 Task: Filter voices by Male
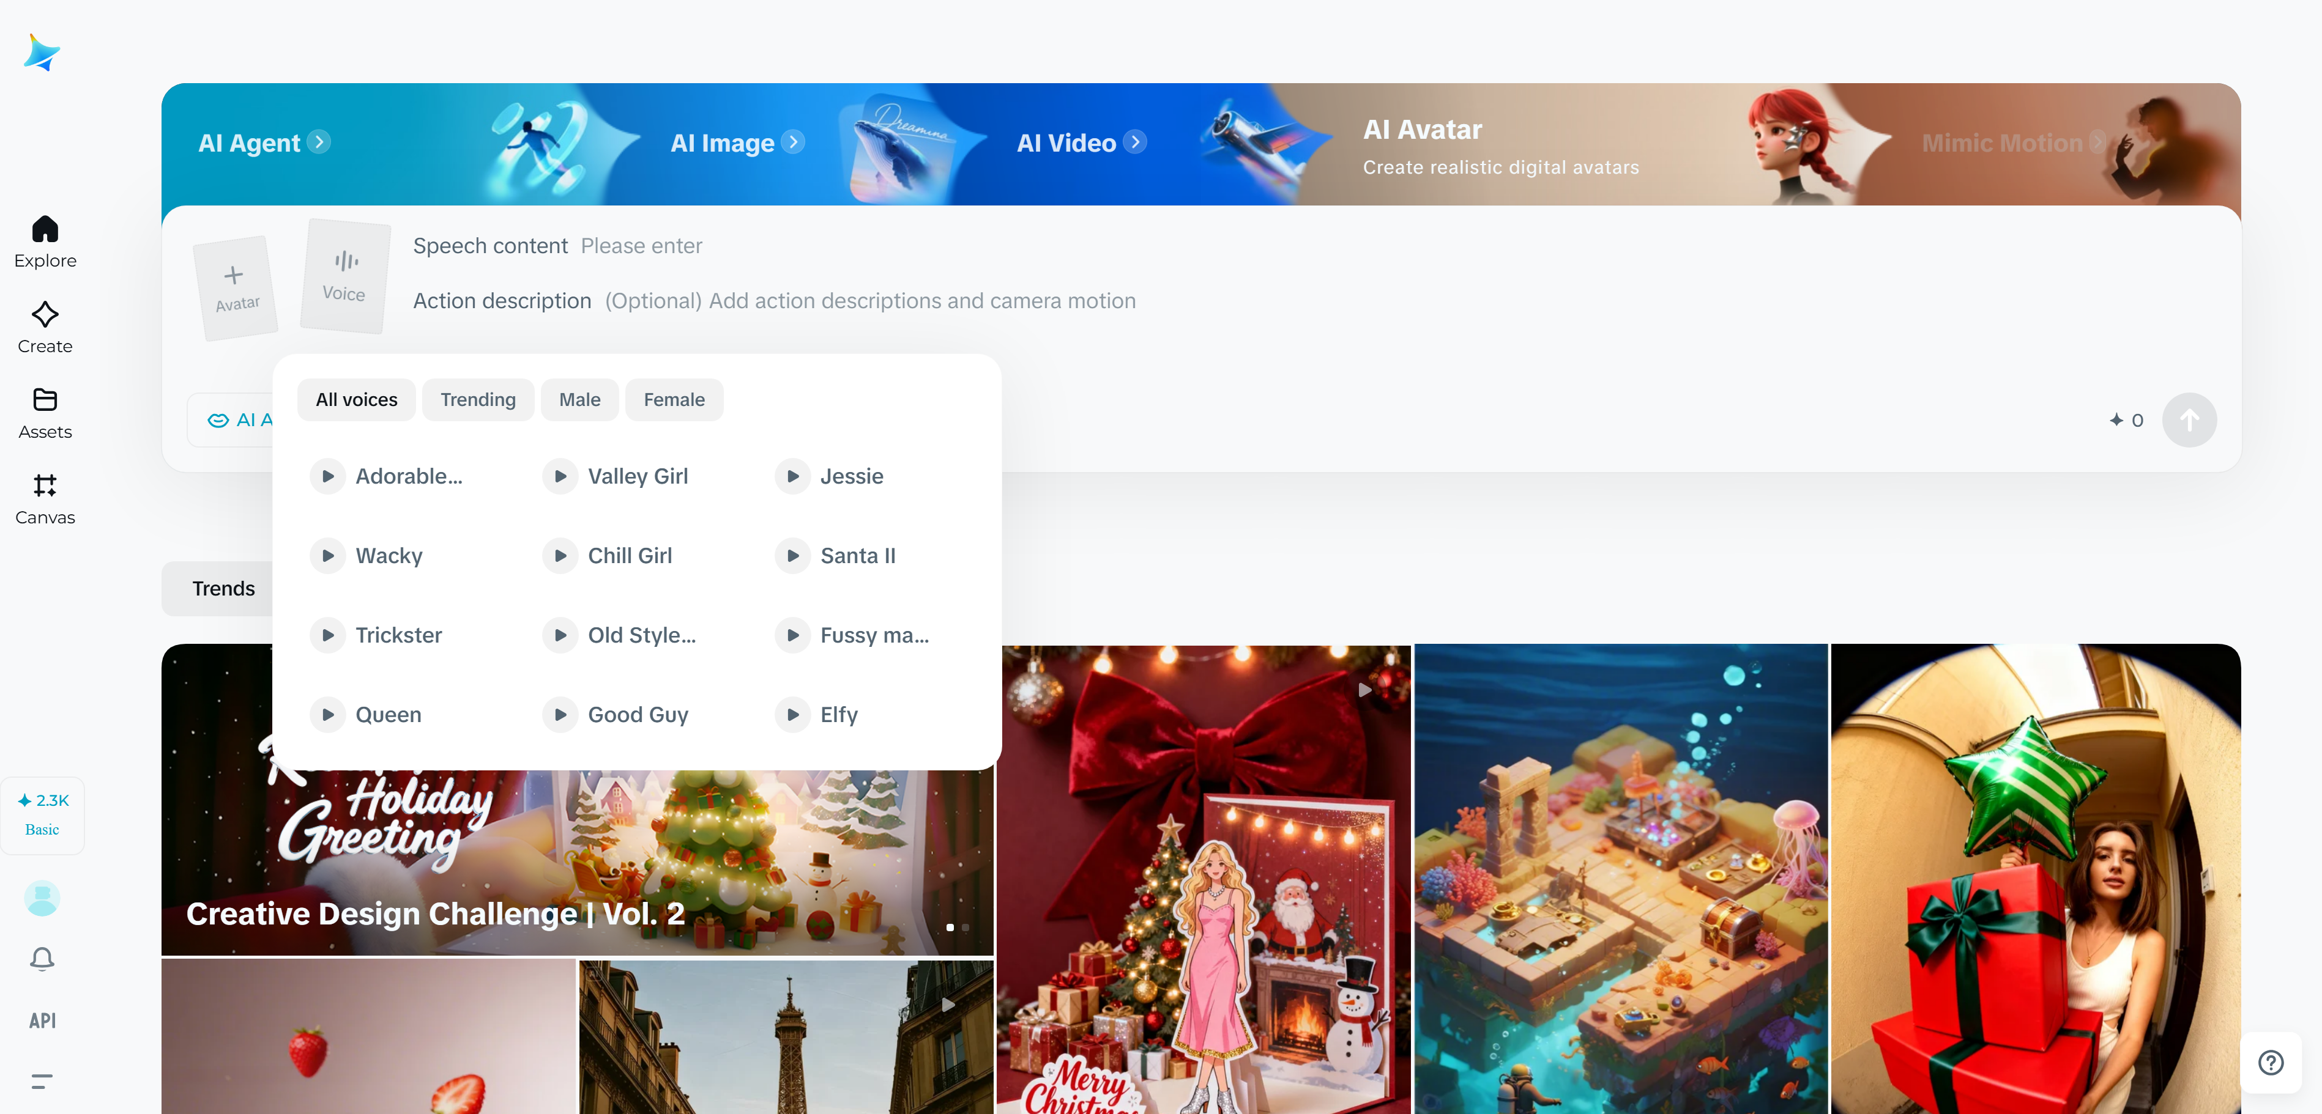pos(579,399)
